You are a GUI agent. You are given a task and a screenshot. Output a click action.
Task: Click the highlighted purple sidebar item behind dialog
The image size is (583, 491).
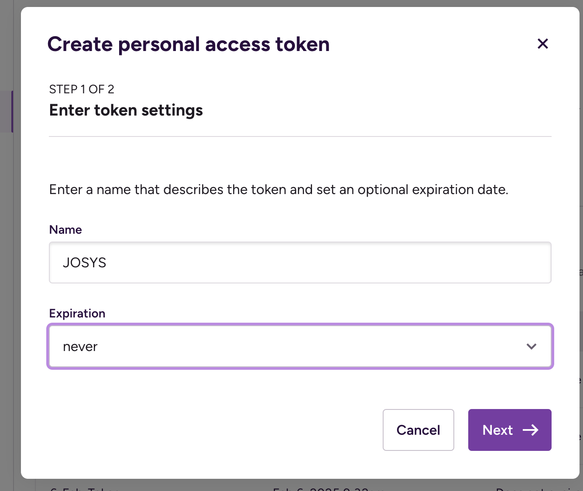(x=6, y=111)
